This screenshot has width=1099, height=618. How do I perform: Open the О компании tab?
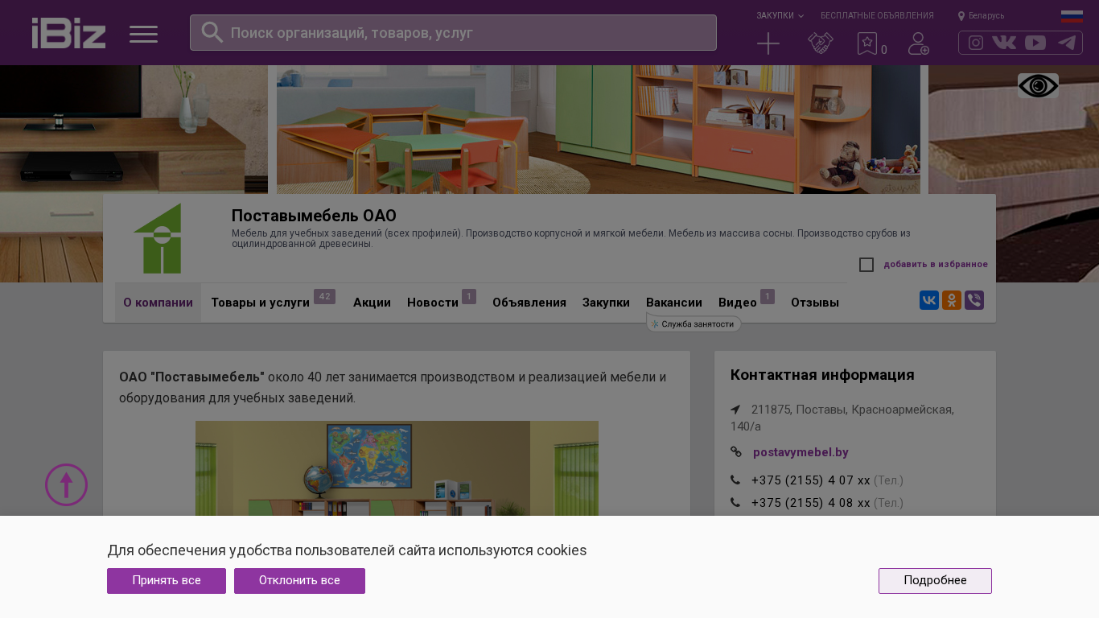pyautogui.click(x=158, y=303)
